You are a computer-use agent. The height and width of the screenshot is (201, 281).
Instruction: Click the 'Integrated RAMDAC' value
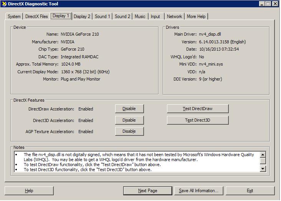(x=79, y=57)
